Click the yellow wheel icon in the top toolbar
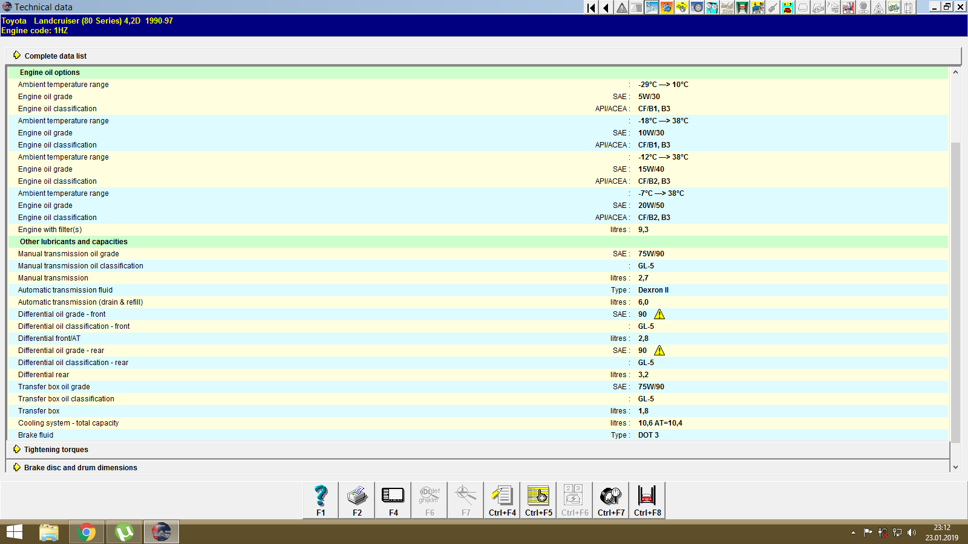The image size is (968, 544). (x=681, y=7)
